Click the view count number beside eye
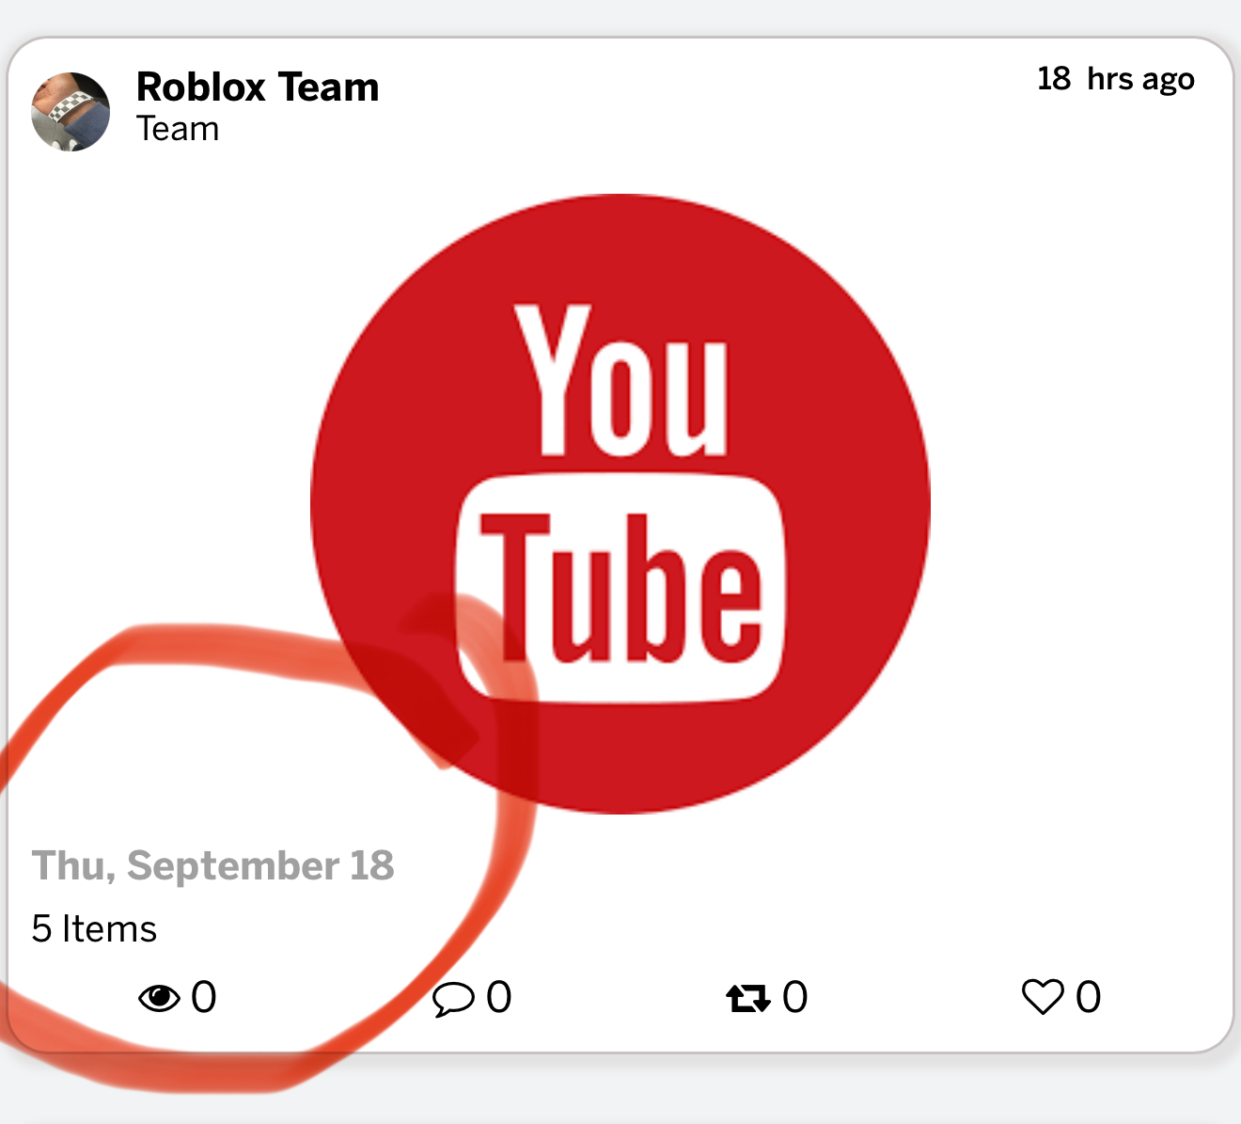 tap(204, 997)
